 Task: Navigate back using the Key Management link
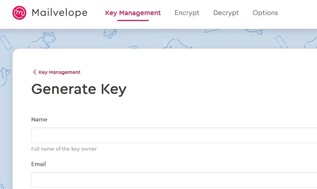[59, 72]
